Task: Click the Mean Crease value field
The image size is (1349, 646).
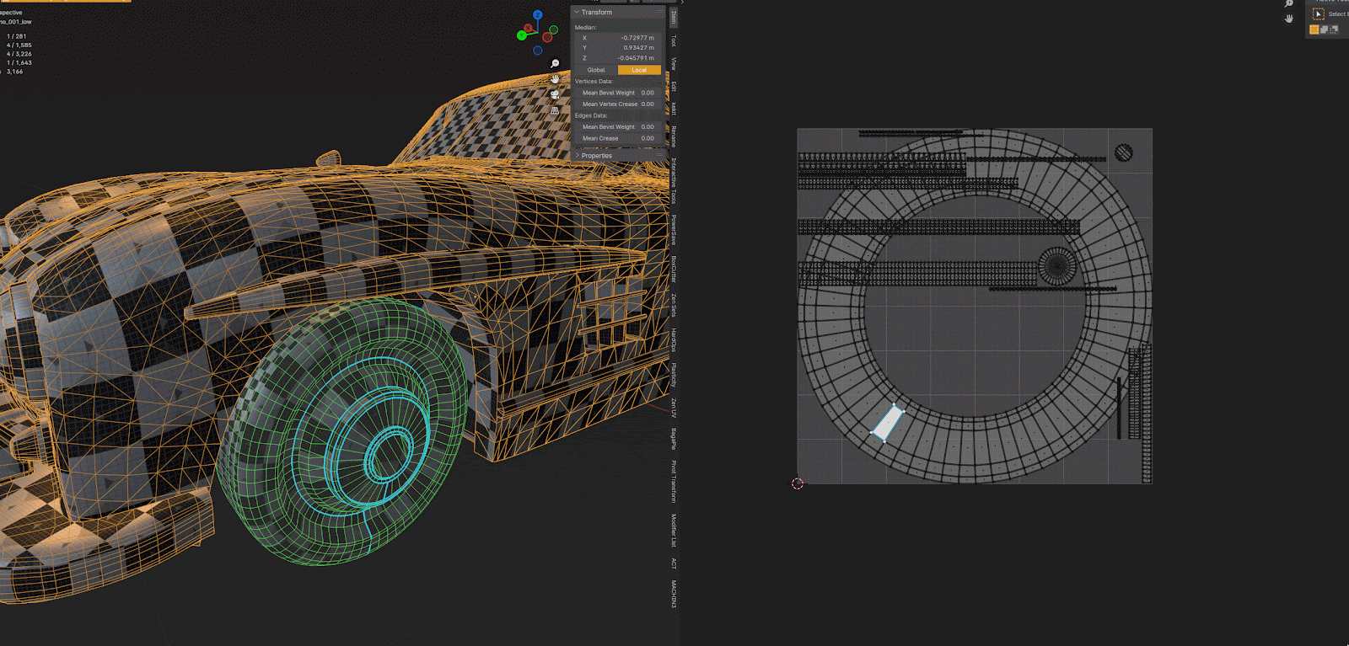Action: [618, 138]
